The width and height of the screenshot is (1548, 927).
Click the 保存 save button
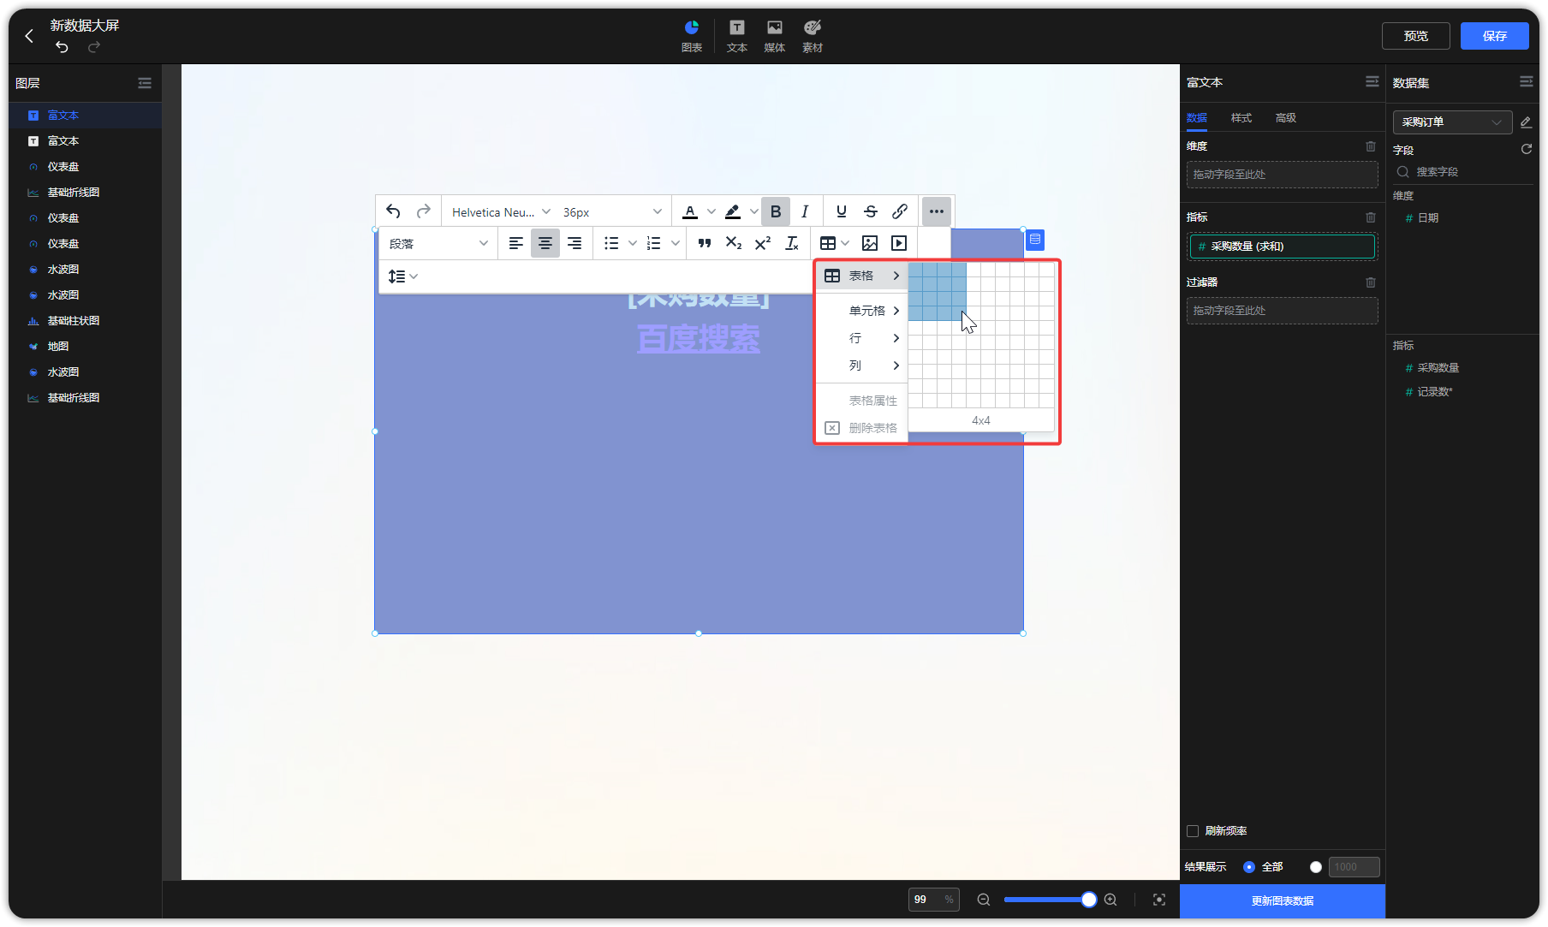point(1495,36)
